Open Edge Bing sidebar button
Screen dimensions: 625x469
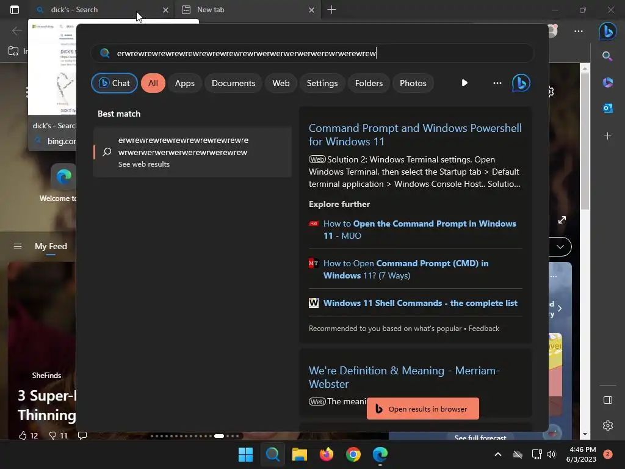[x=607, y=31]
